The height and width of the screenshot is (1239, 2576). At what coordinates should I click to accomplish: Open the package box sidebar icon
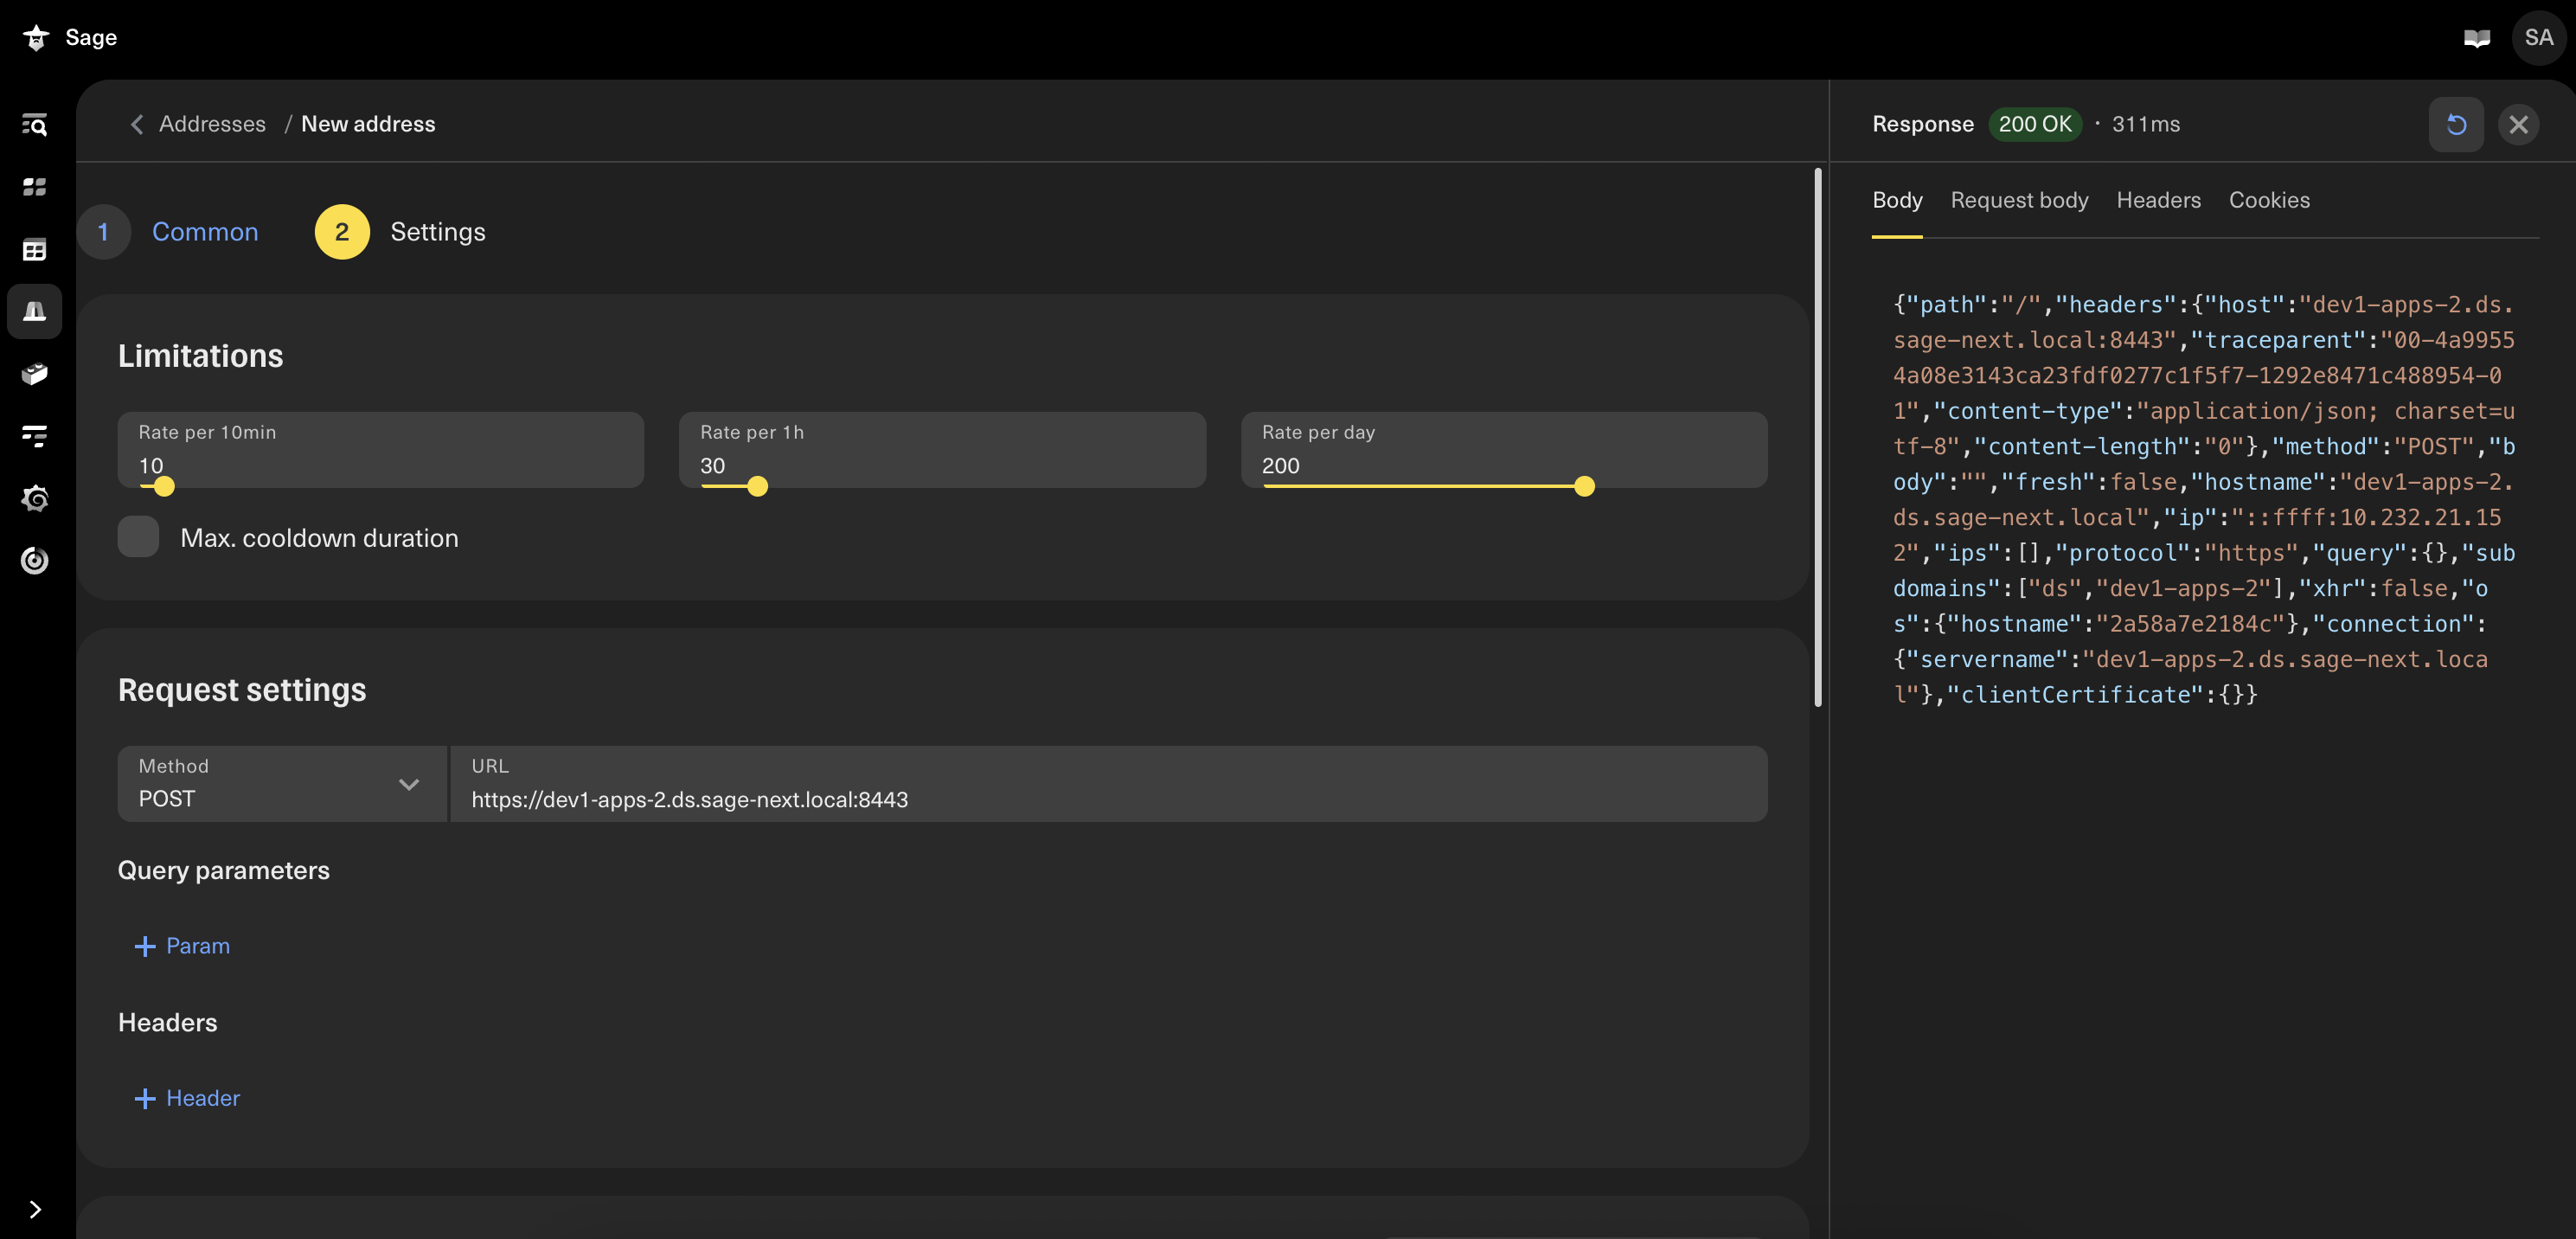coord(35,374)
